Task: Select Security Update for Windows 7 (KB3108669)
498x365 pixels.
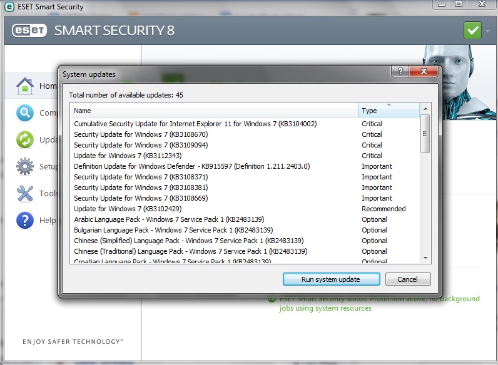Action: click(x=245, y=198)
